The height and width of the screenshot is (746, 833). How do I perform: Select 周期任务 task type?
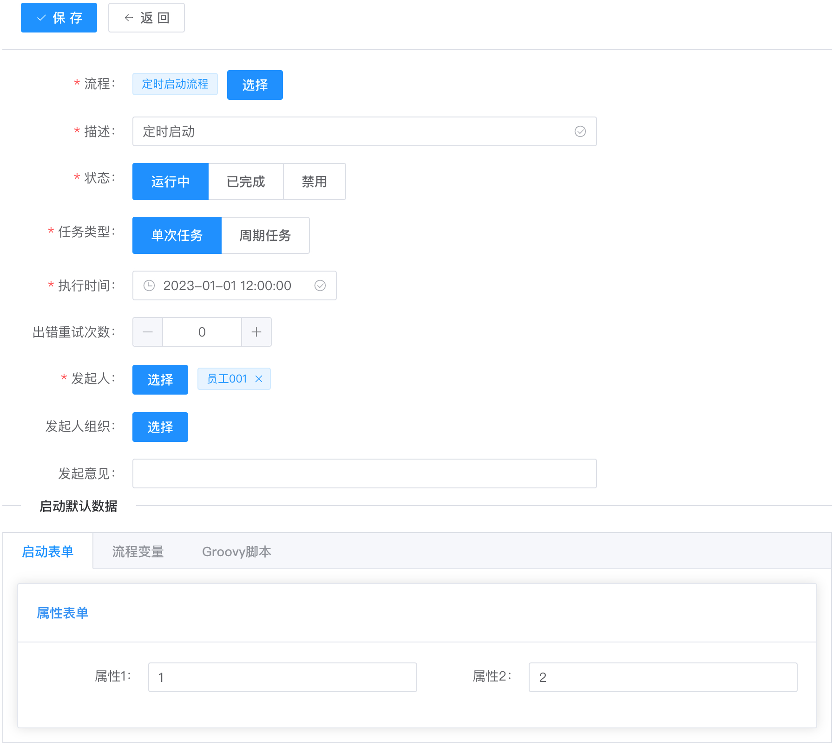click(265, 235)
